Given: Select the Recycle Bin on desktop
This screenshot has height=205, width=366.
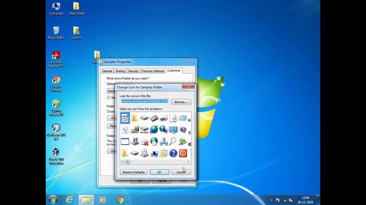Looking at the screenshot, I should point(56,33).
